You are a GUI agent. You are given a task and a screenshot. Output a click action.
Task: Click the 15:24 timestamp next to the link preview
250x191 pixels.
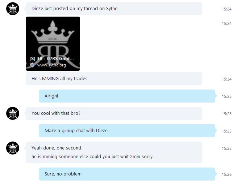[226, 23]
